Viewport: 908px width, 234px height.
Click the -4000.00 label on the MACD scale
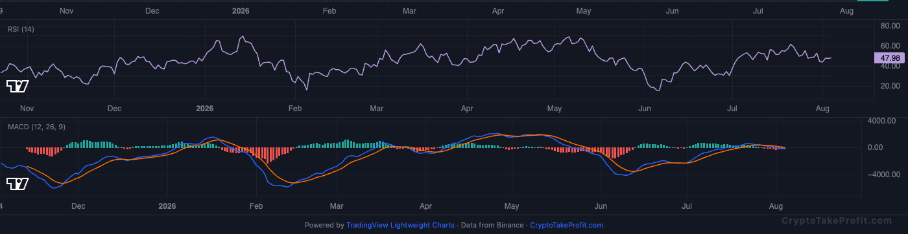884,175
